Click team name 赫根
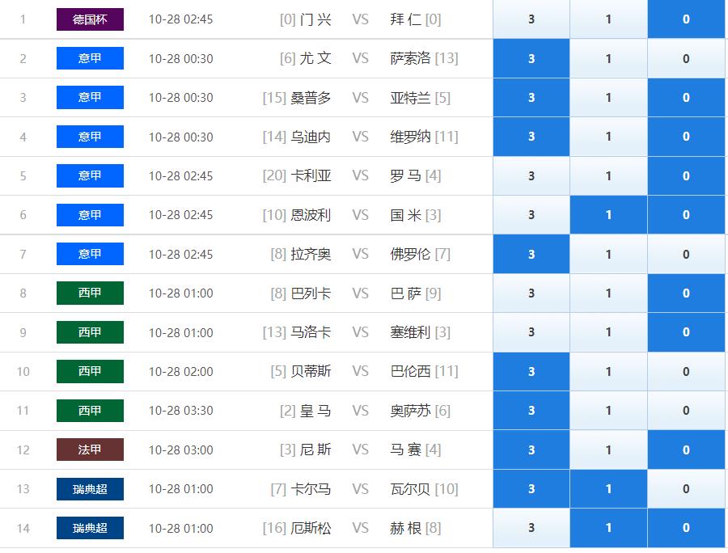The width and height of the screenshot is (728, 553). point(406,528)
